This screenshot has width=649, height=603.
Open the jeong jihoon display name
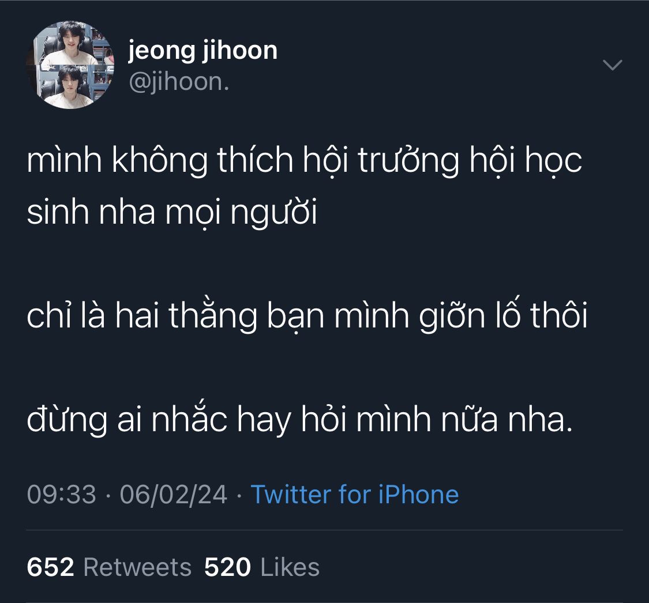202,51
